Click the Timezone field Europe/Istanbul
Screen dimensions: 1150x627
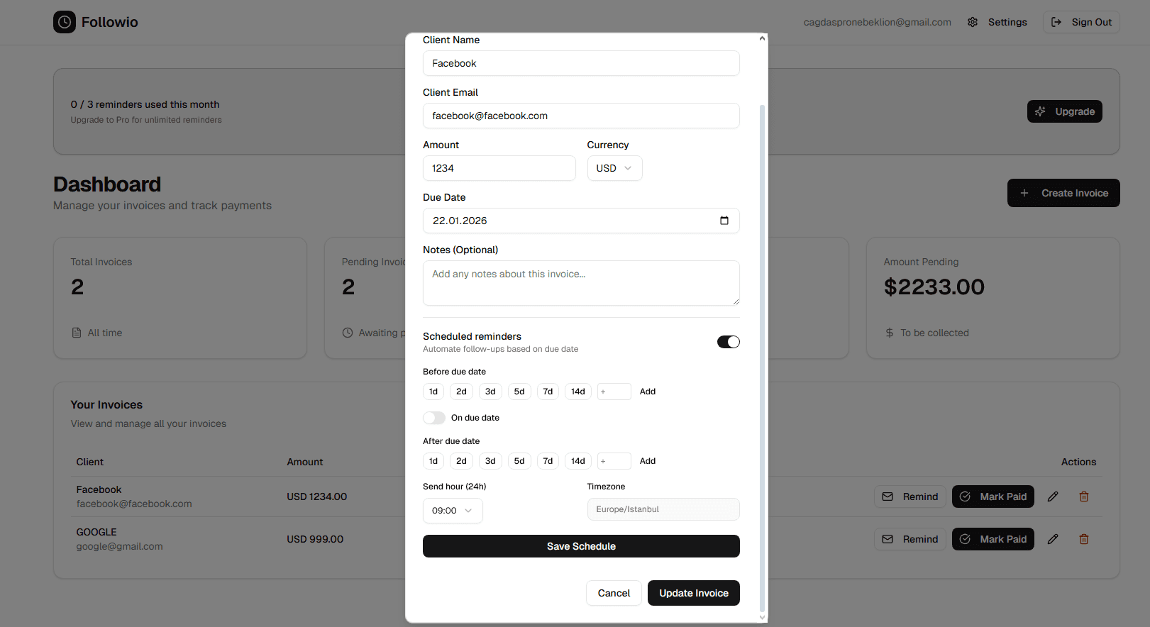(x=663, y=509)
